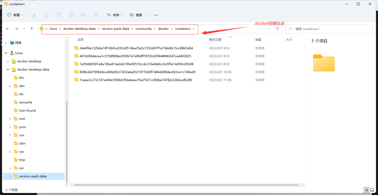Click docker-desktop-data in the address breadcrumb

pos(79,29)
